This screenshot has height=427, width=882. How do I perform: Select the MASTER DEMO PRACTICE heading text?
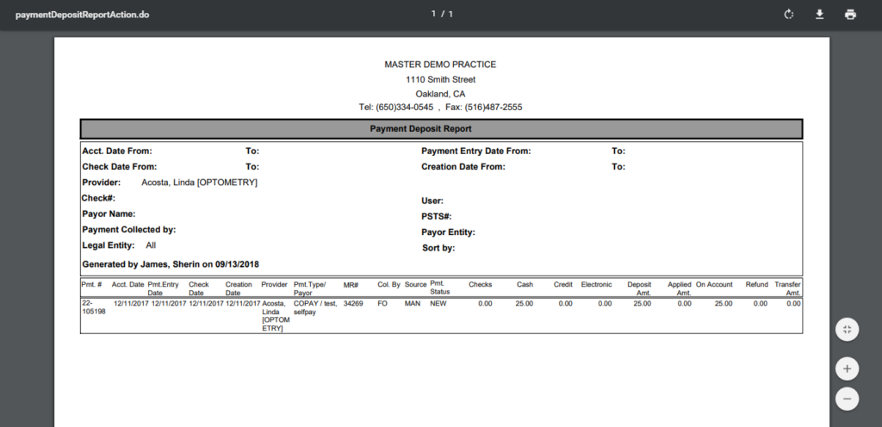pyautogui.click(x=440, y=65)
